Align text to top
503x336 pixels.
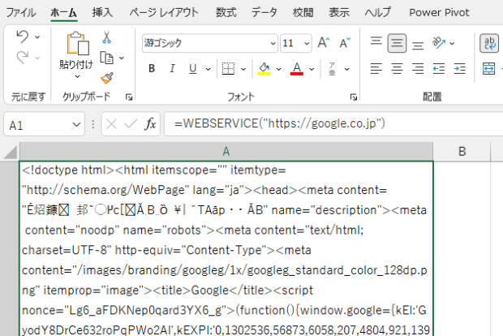(376, 43)
